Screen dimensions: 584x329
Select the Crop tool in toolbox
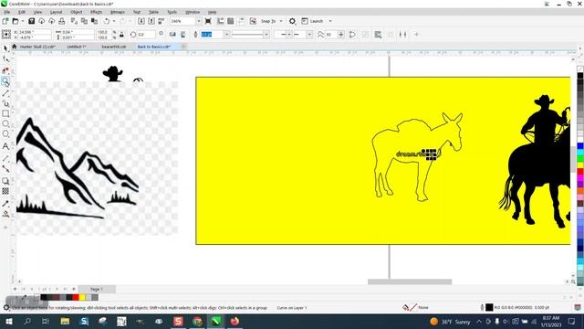pos(5,70)
